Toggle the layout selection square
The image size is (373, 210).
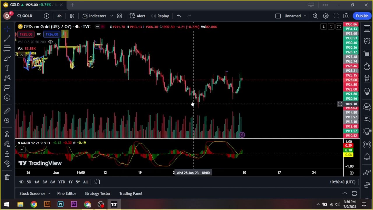click(x=278, y=16)
